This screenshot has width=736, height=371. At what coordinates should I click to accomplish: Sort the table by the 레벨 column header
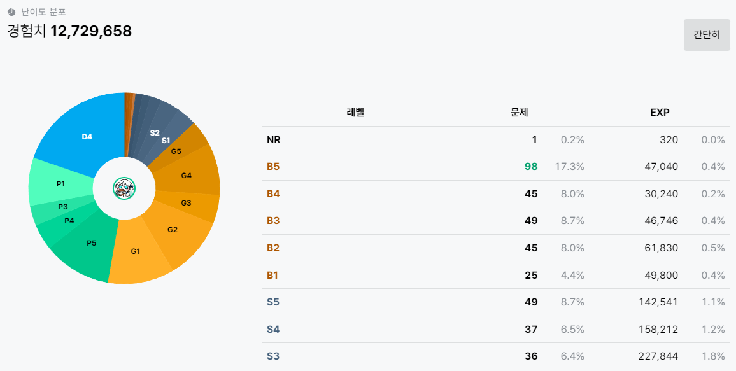click(354, 113)
